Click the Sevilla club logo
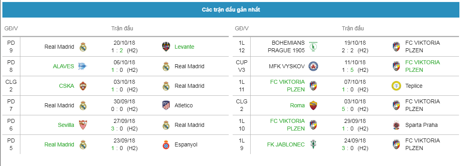The height and width of the screenshot is (166, 461). (x=83, y=125)
